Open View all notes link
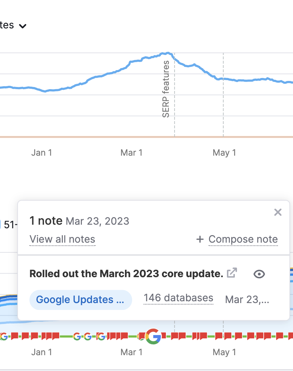Image resolution: width=293 pixels, height=371 pixels. 62,239
